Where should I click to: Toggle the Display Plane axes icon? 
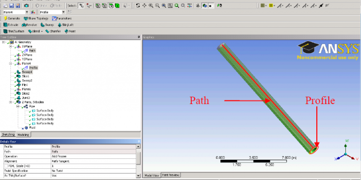[x=198, y=6]
